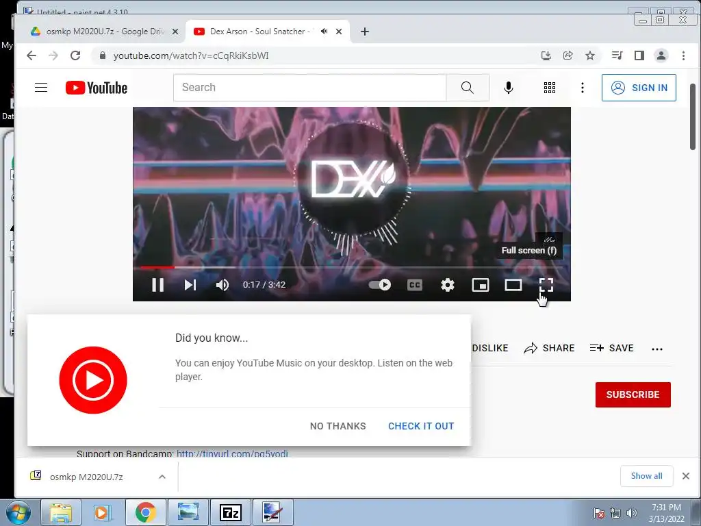Click the page vertical scrollbar
Viewport: 701px width, 526px height.
[693, 116]
